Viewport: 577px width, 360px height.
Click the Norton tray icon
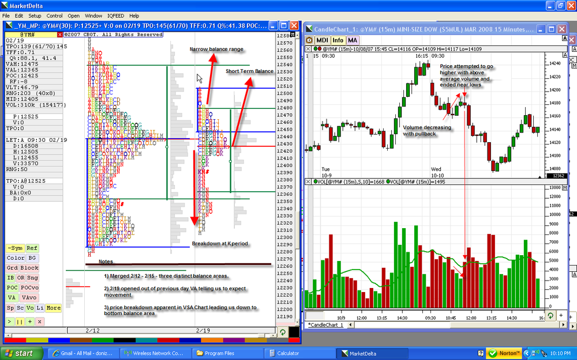(504, 354)
